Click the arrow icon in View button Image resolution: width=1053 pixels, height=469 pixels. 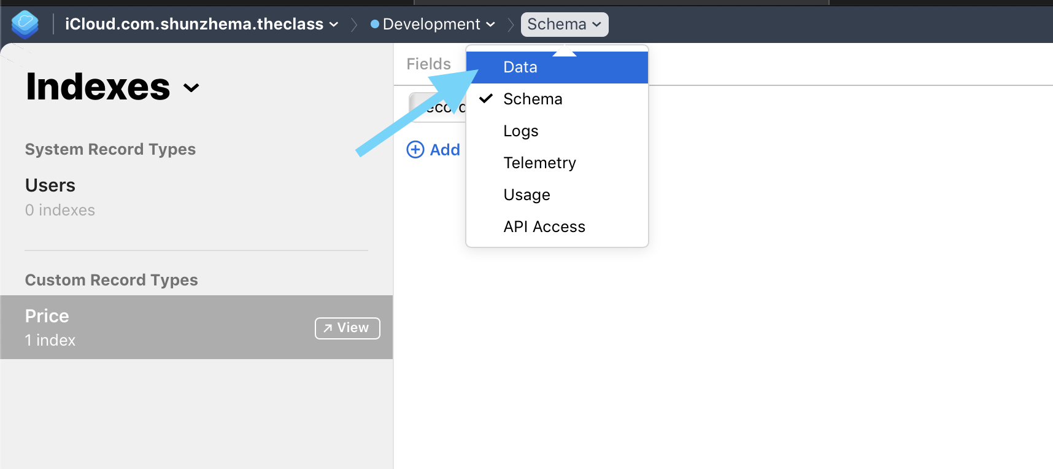[x=328, y=328]
